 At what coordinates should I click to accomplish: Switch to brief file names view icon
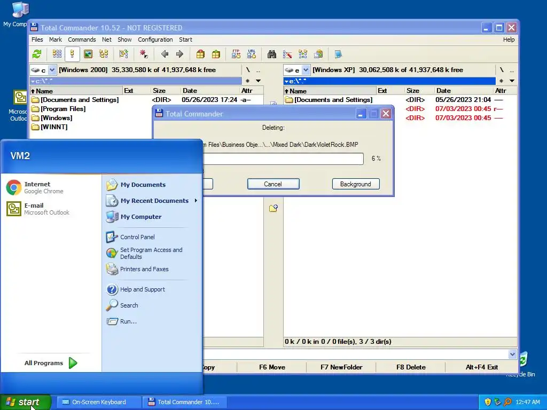[x=57, y=54]
